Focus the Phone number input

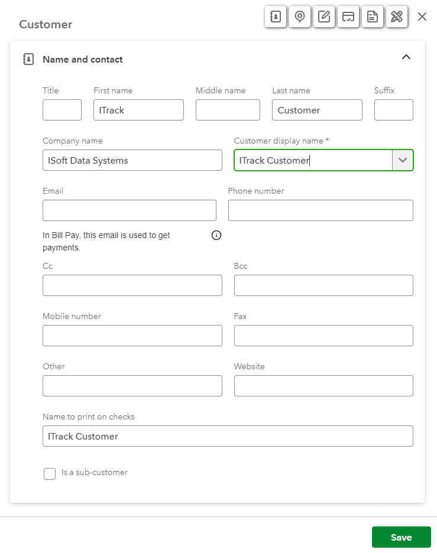pos(321,210)
